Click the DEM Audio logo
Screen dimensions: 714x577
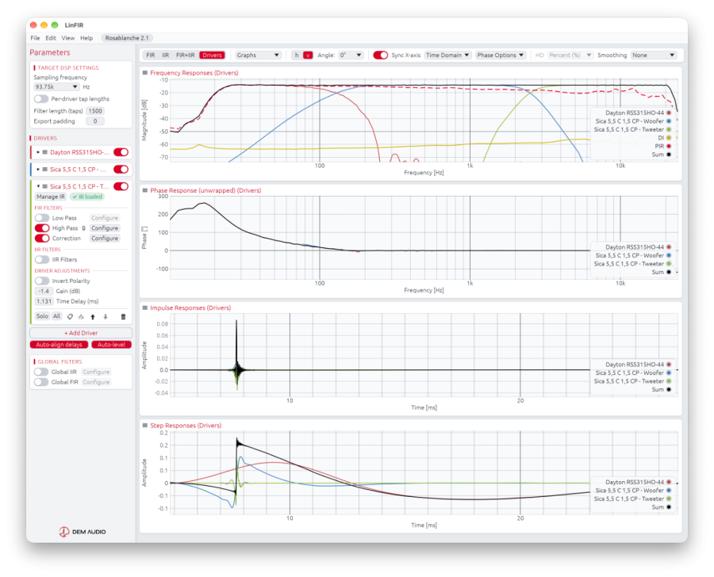click(83, 532)
